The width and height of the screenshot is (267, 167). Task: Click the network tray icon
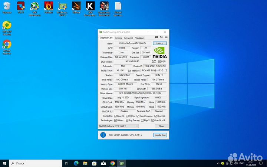[x=231, y=163]
